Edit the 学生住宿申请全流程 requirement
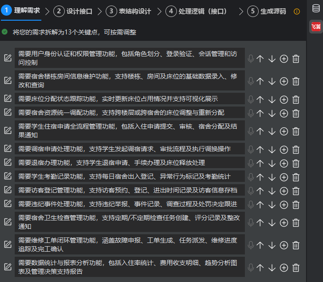 pos(8,130)
